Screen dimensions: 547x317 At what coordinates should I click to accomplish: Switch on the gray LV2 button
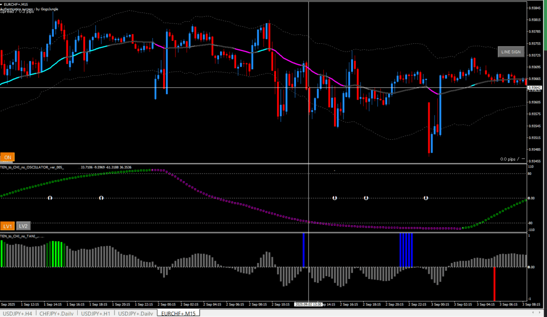pyautogui.click(x=24, y=226)
